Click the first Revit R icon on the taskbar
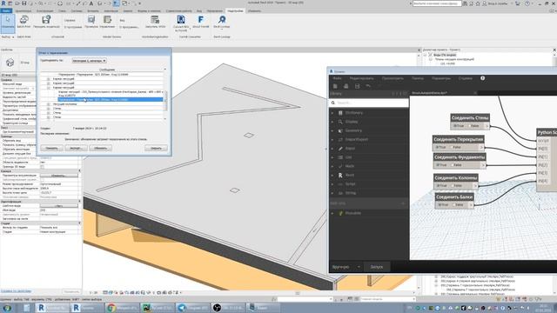 pos(41,307)
